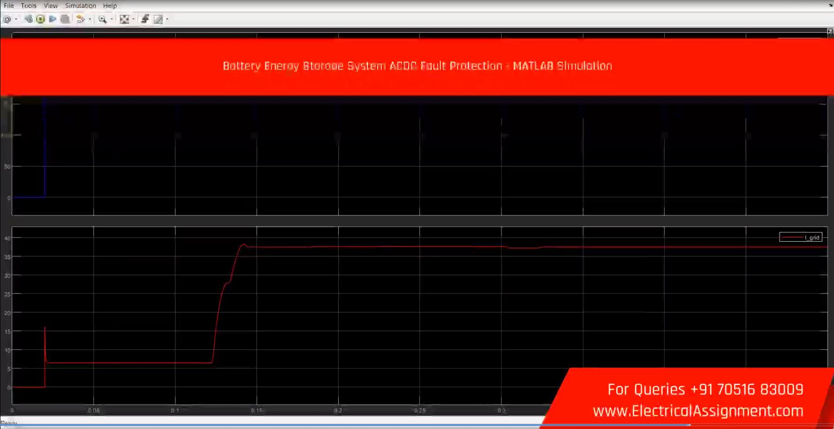
Task: Click the Highlight Simulink Block icon
Action: point(81,19)
